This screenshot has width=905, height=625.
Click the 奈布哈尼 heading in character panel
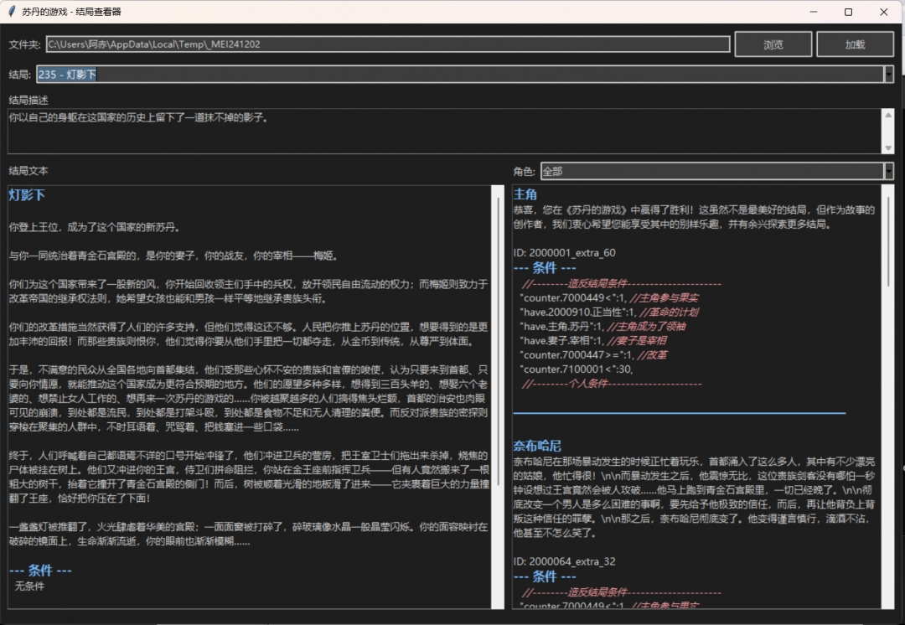tap(537, 445)
